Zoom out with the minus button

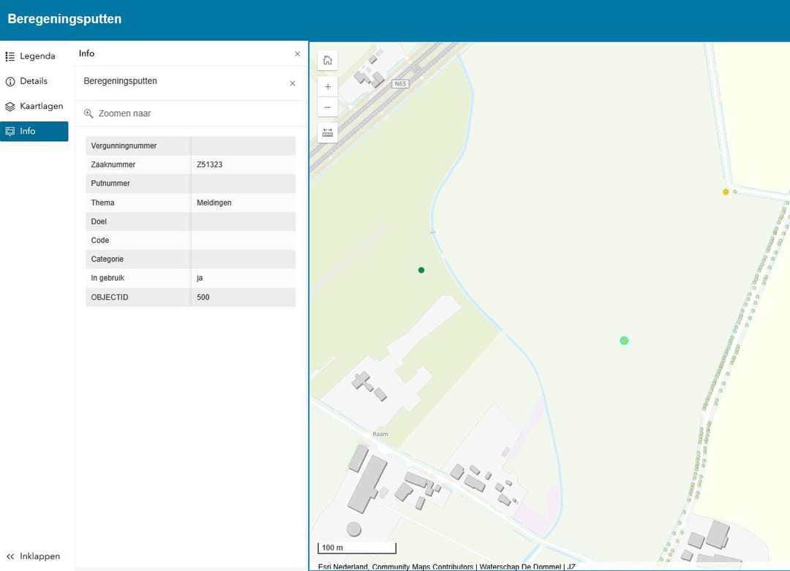point(327,107)
